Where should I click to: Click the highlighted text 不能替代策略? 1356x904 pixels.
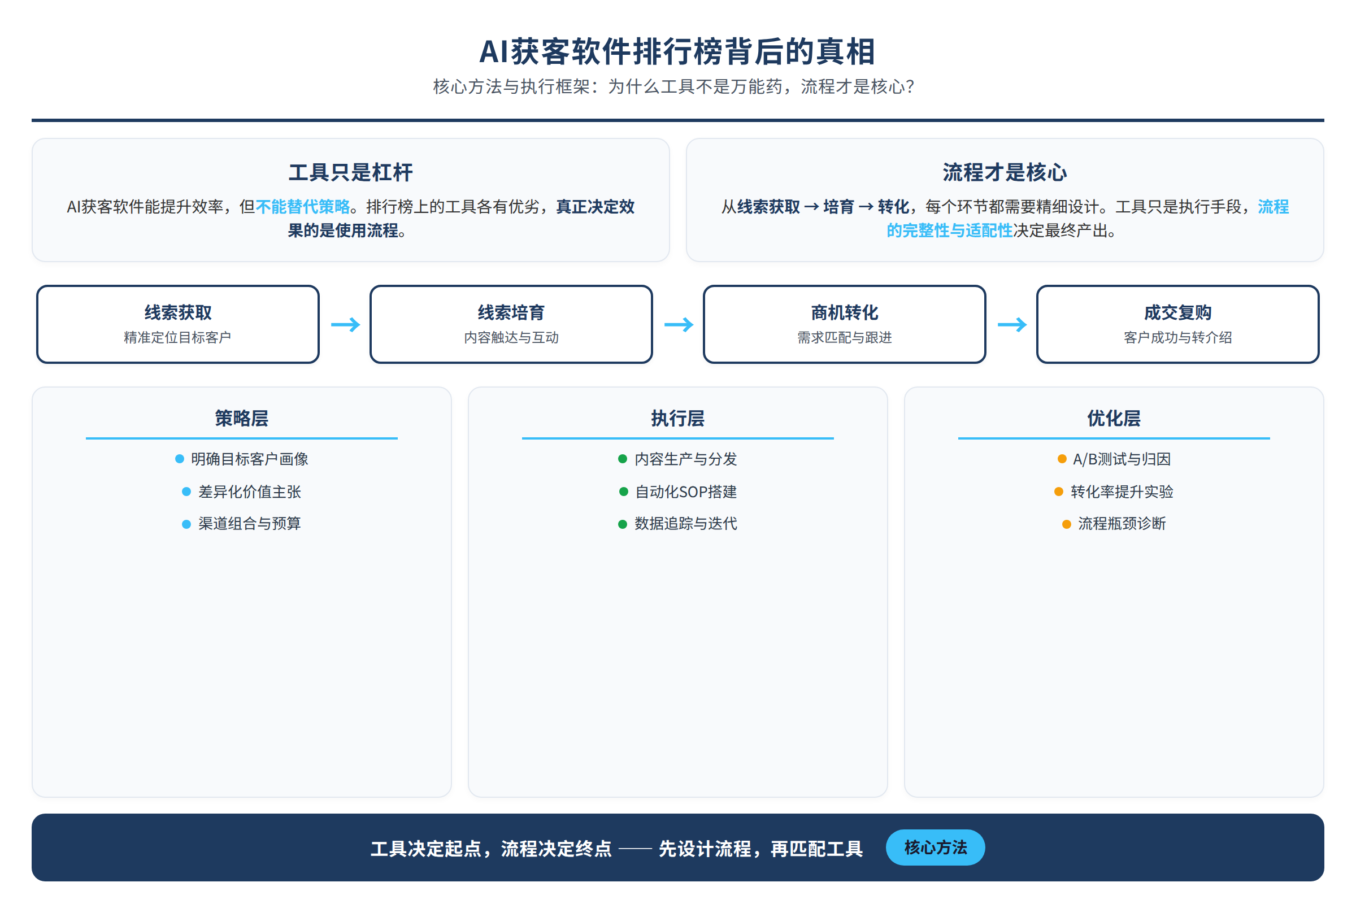point(303,206)
